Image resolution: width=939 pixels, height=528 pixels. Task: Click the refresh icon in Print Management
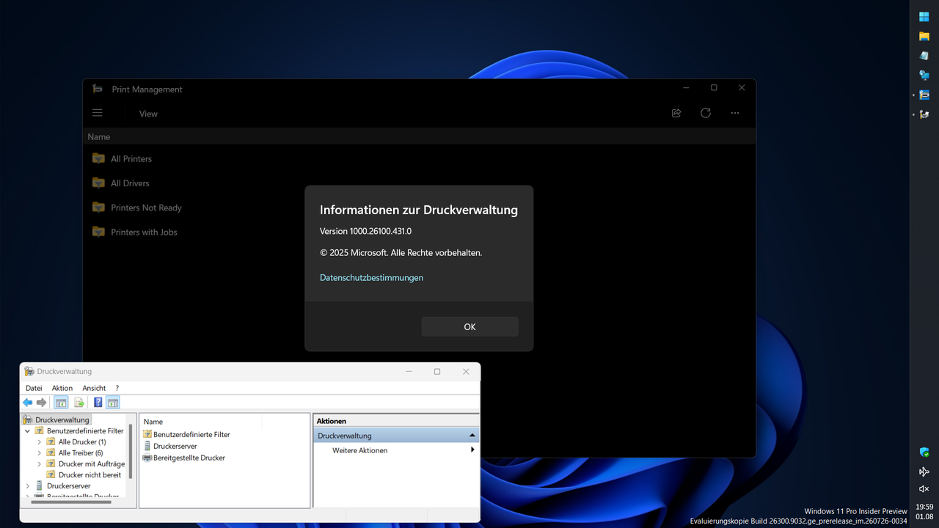(x=706, y=113)
